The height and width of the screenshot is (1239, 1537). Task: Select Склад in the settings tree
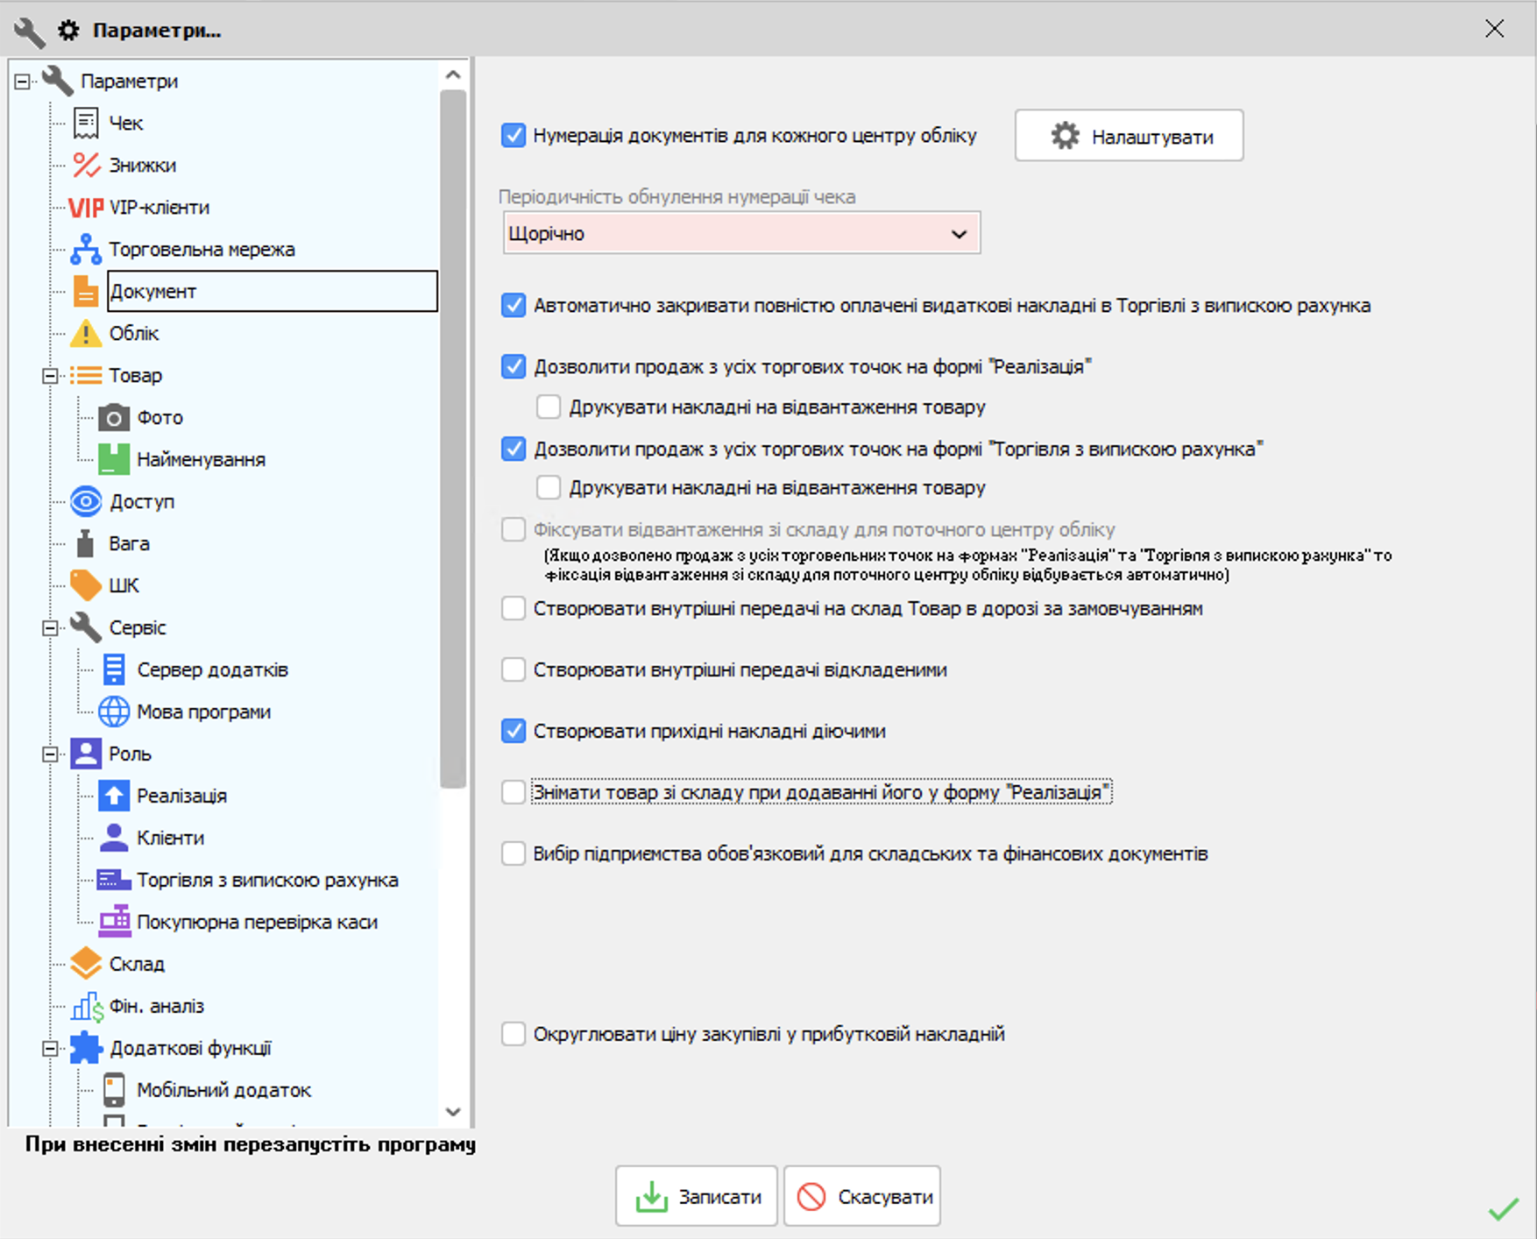click(x=137, y=964)
